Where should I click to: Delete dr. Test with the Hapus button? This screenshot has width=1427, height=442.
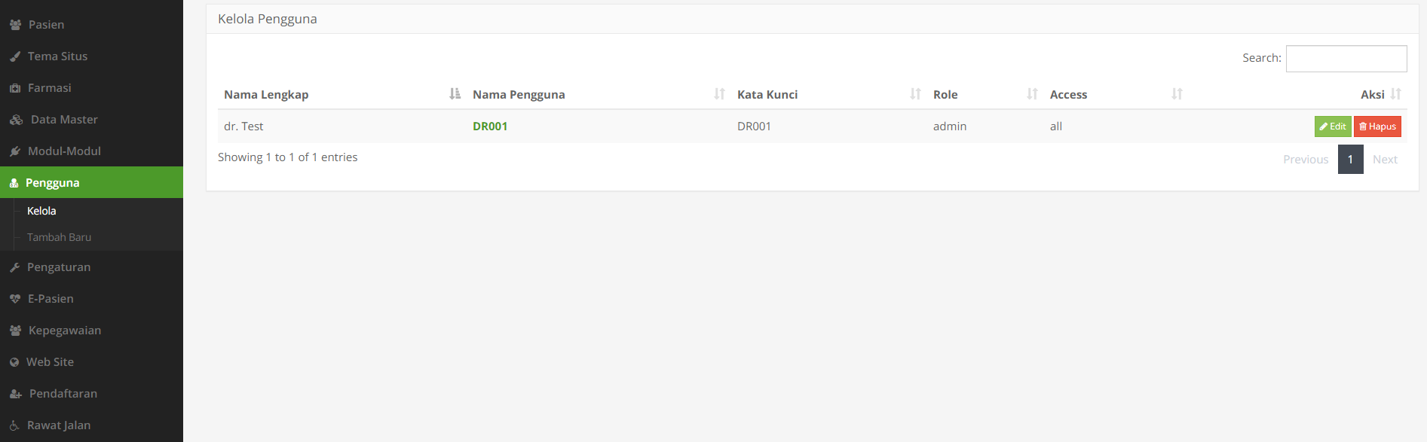tap(1377, 126)
